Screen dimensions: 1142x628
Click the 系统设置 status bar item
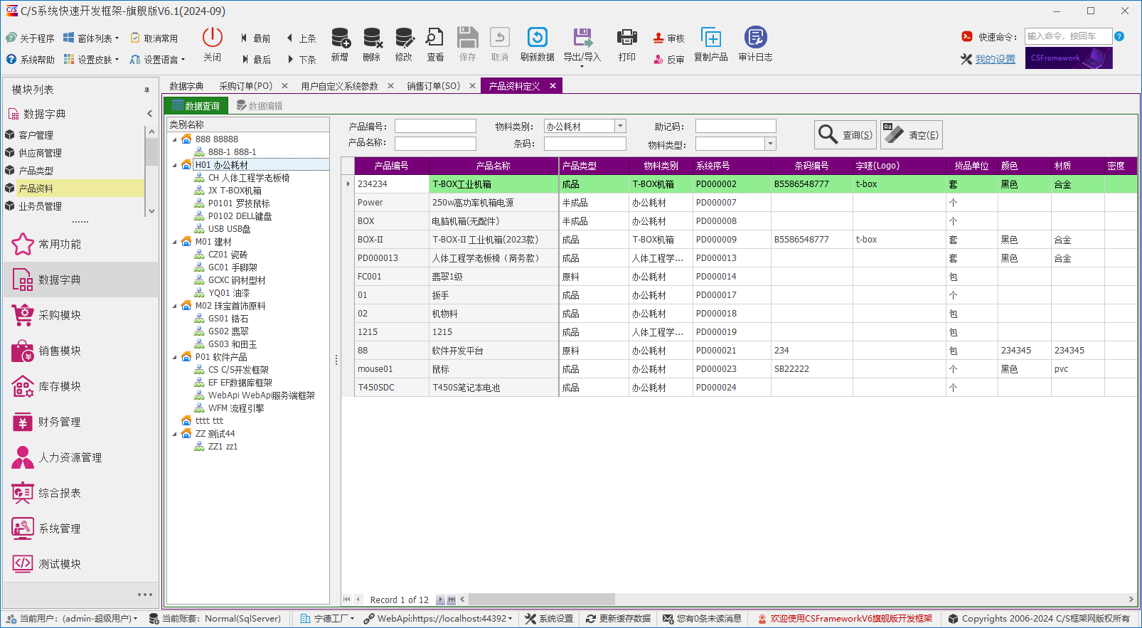(549, 619)
